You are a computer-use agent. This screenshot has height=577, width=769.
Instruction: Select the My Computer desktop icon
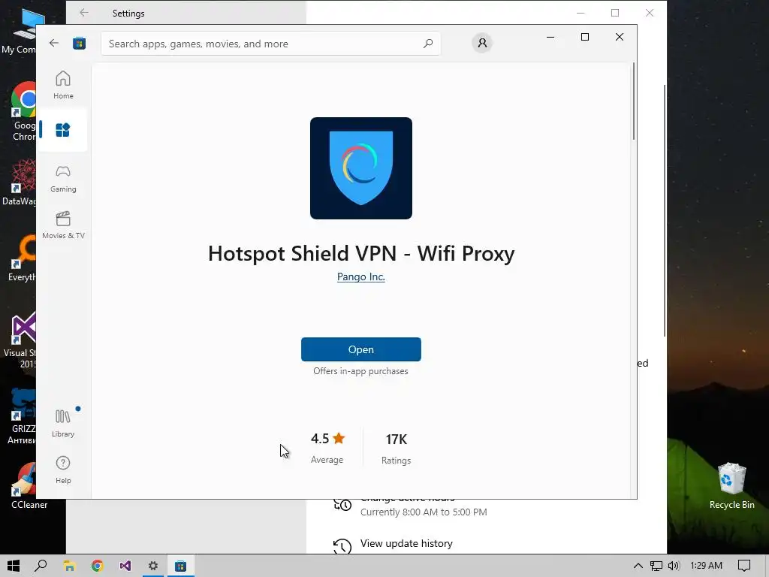click(20, 30)
